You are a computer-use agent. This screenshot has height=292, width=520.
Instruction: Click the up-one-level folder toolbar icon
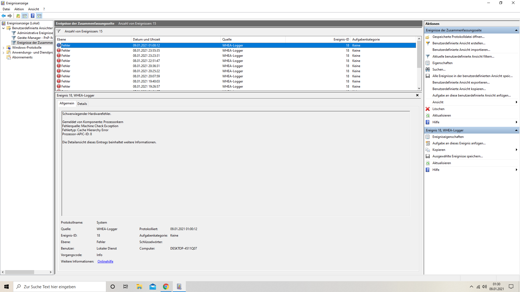tap(18, 16)
